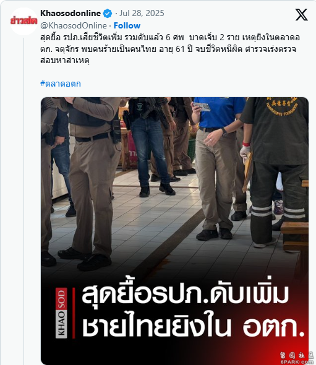Screen dimensions: 316x365
Task: Click the red vertical bar beside KHAO SOD
Action: point(74,313)
